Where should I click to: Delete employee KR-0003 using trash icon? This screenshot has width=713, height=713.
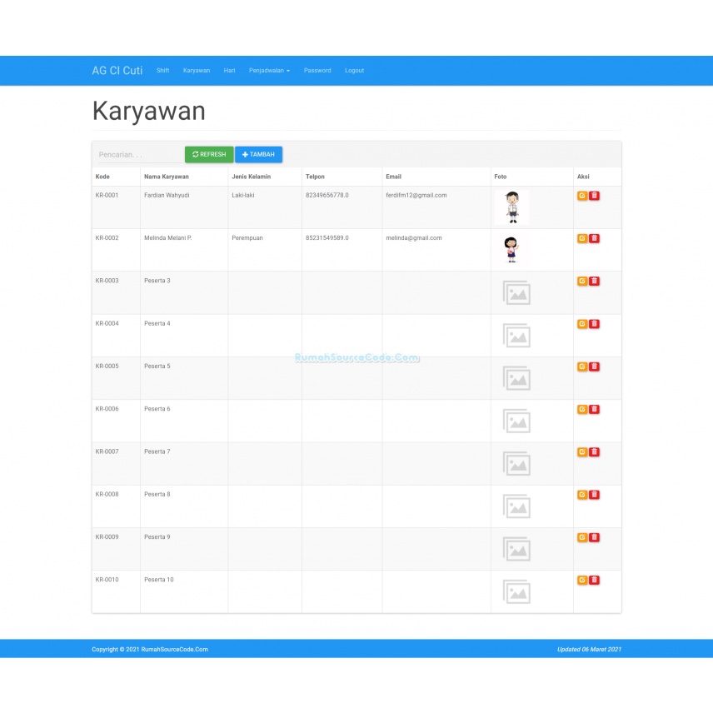click(594, 281)
